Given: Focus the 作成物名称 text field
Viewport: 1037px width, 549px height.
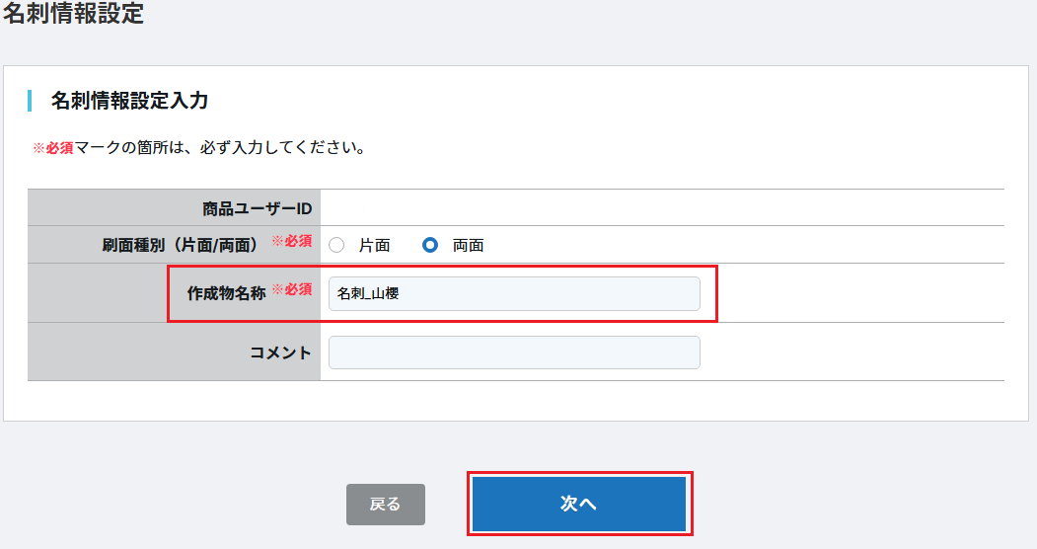Looking at the screenshot, I should click(x=513, y=293).
